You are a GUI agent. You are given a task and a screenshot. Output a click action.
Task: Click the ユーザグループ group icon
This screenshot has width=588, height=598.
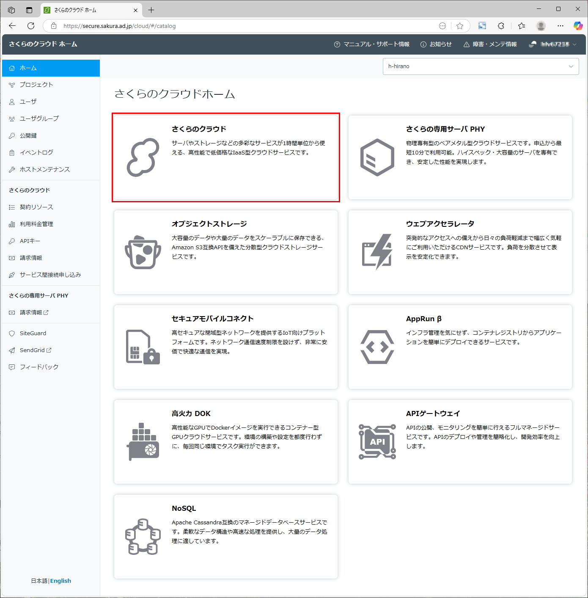coord(12,119)
